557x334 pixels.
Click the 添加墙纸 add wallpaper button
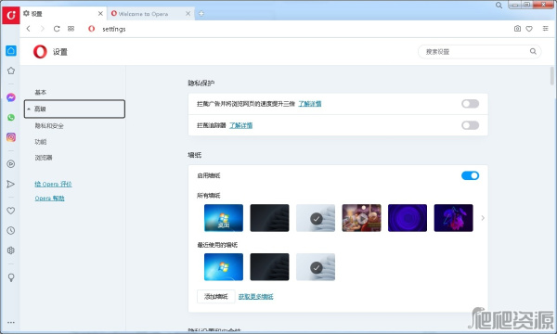click(216, 296)
